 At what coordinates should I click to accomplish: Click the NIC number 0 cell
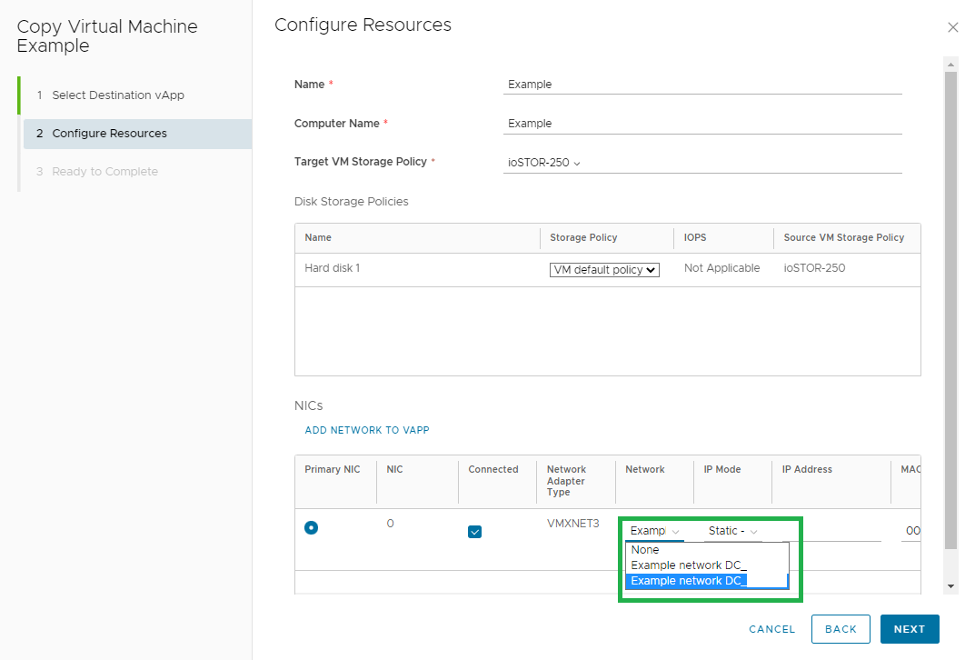click(390, 524)
